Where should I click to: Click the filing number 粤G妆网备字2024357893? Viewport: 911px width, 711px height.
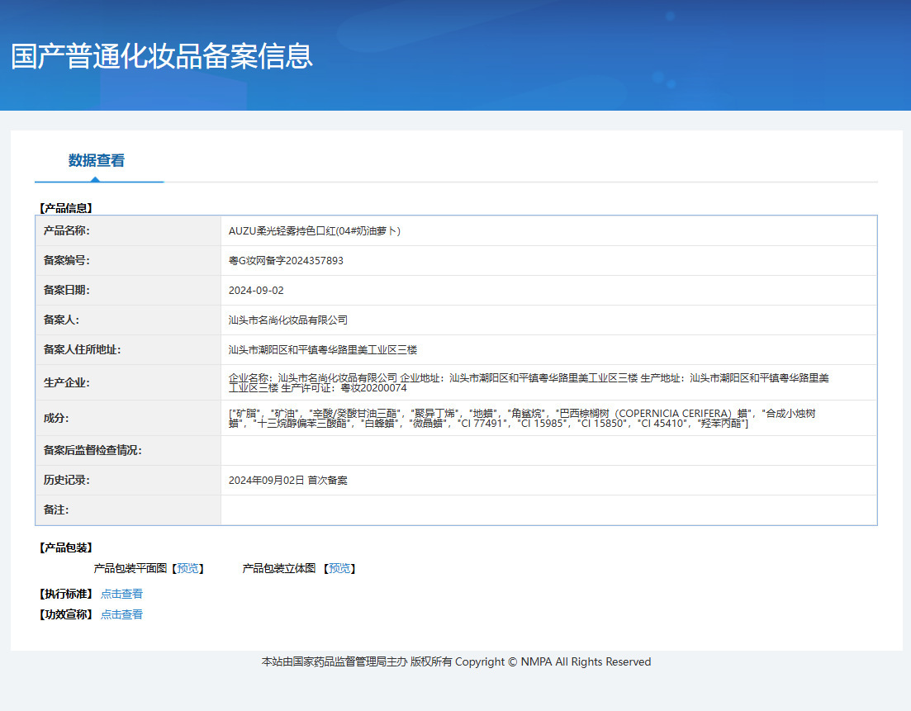286,261
